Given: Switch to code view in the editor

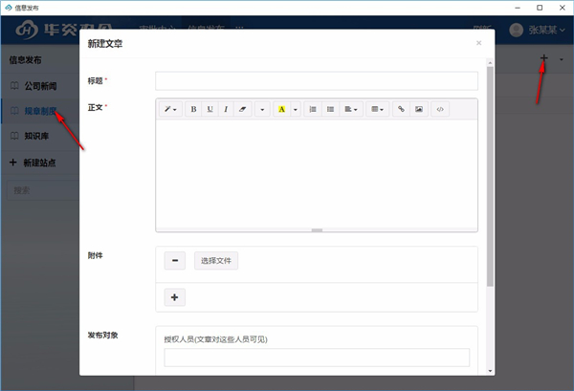Looking at the screenshot, I should [439, 109].
